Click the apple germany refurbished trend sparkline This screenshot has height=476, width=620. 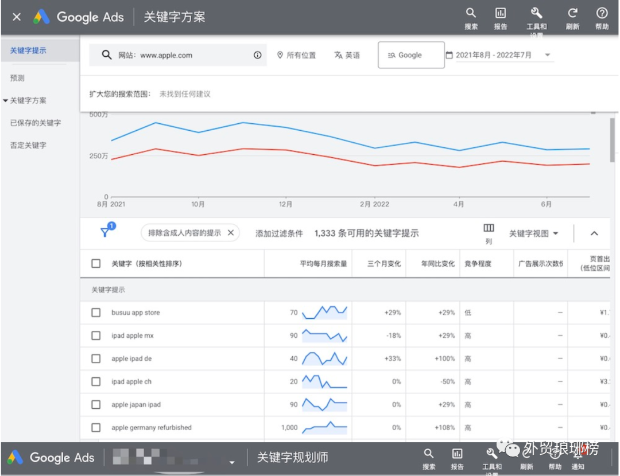tap(324, 427)
